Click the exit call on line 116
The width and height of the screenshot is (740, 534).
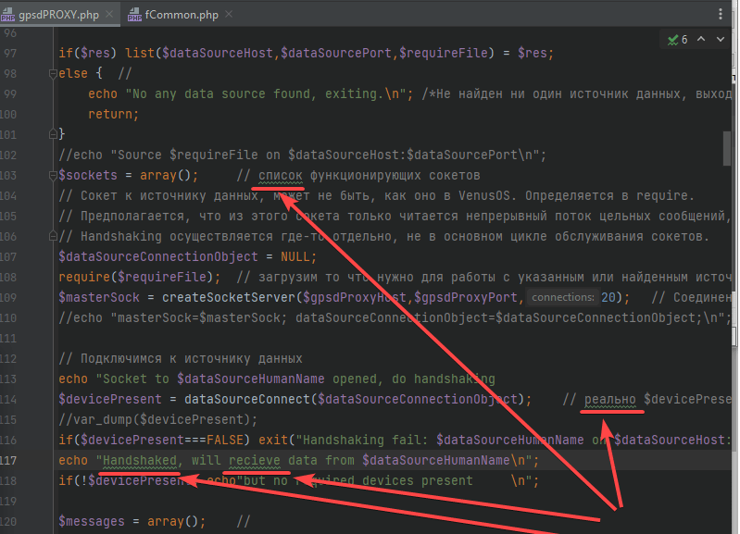point(273,440)
